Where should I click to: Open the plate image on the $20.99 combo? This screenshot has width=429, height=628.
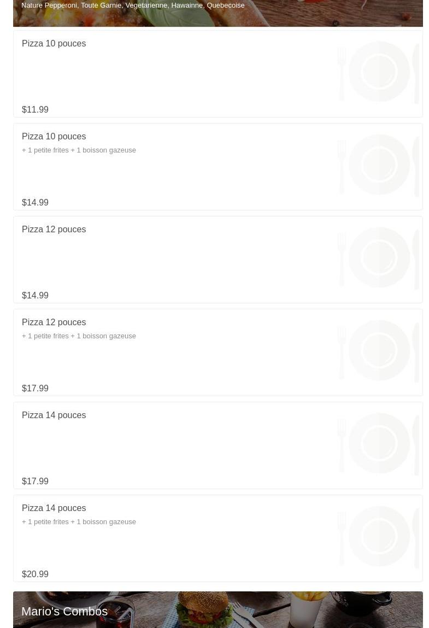point(379,536)
